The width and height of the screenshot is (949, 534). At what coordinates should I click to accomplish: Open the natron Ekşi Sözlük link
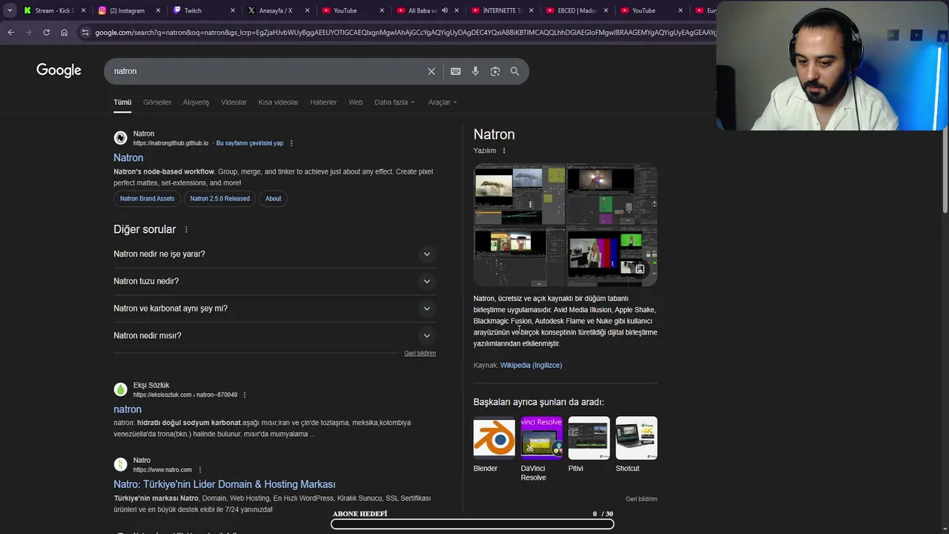(128, 409)
